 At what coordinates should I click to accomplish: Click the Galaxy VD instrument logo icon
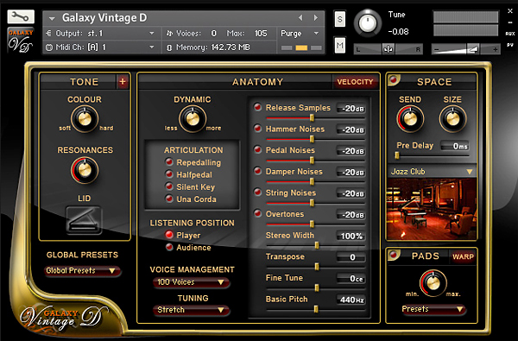pyautogui.click(x=21, y=41)
